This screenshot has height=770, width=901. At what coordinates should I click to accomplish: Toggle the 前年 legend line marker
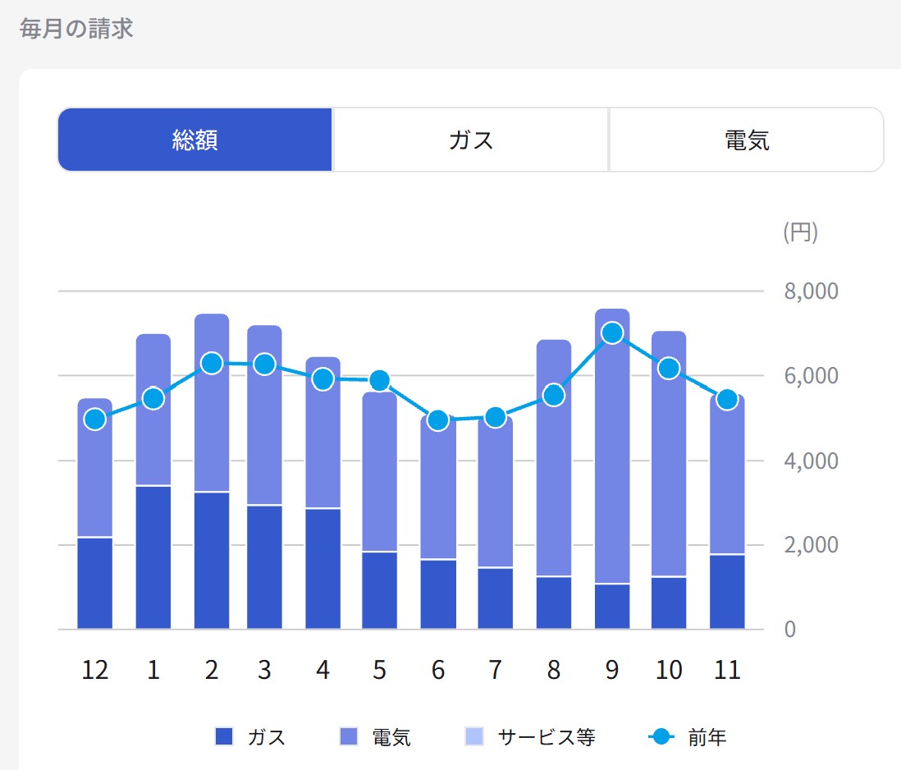click(661, 737)
